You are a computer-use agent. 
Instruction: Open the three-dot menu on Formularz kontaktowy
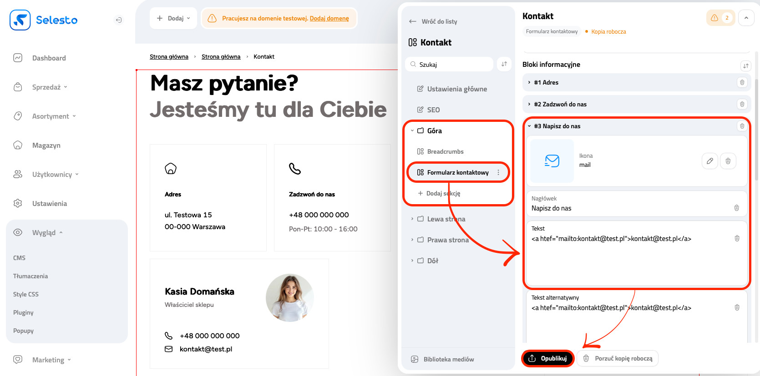(x=498, y=172)
